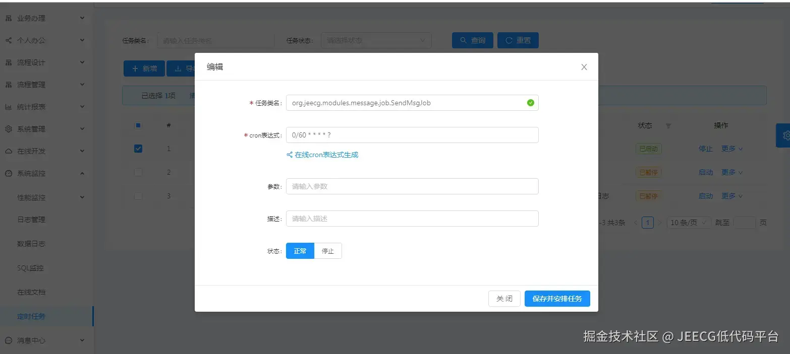The image size is (790, 354).
Task: Click 启动 action in row 2
Action: pos(706,172)
